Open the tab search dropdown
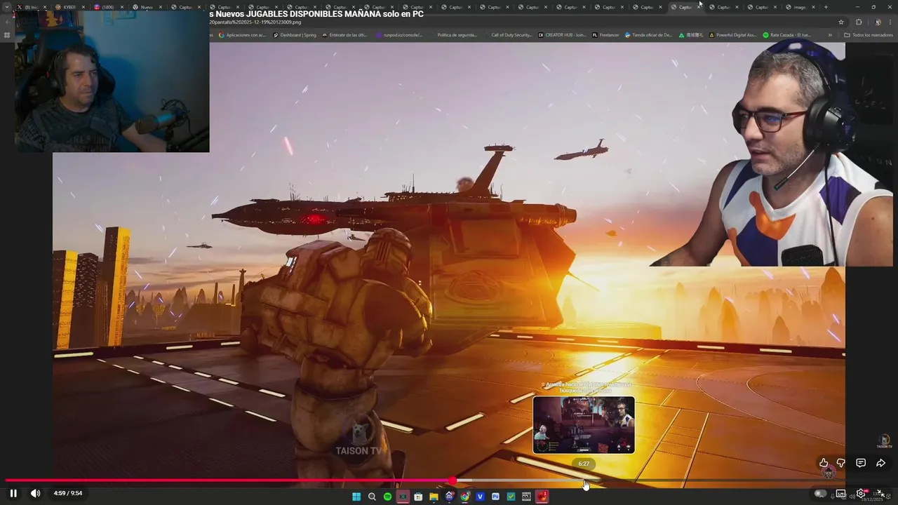 [x=7, y=7]
